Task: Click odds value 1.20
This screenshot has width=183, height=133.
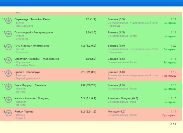Action: 173,46
